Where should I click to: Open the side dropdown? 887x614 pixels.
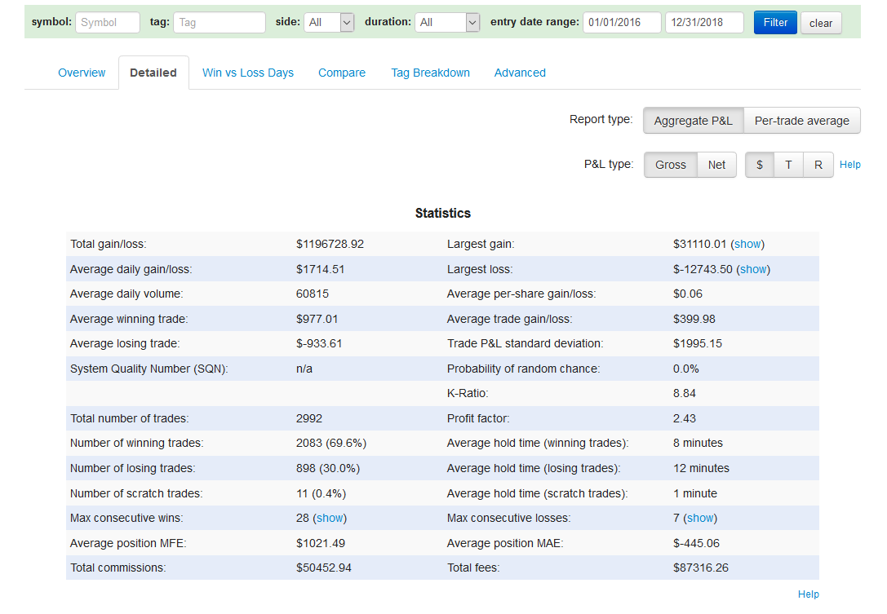click(x=329, y=23)
